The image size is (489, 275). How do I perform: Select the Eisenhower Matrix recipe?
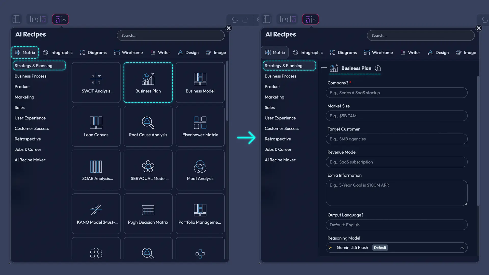[x=200, y=126]
